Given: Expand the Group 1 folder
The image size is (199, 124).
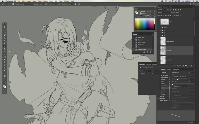Looking at the screenshot, I should 161,28.
